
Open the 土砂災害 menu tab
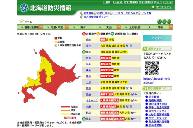[x=134, y=27]
